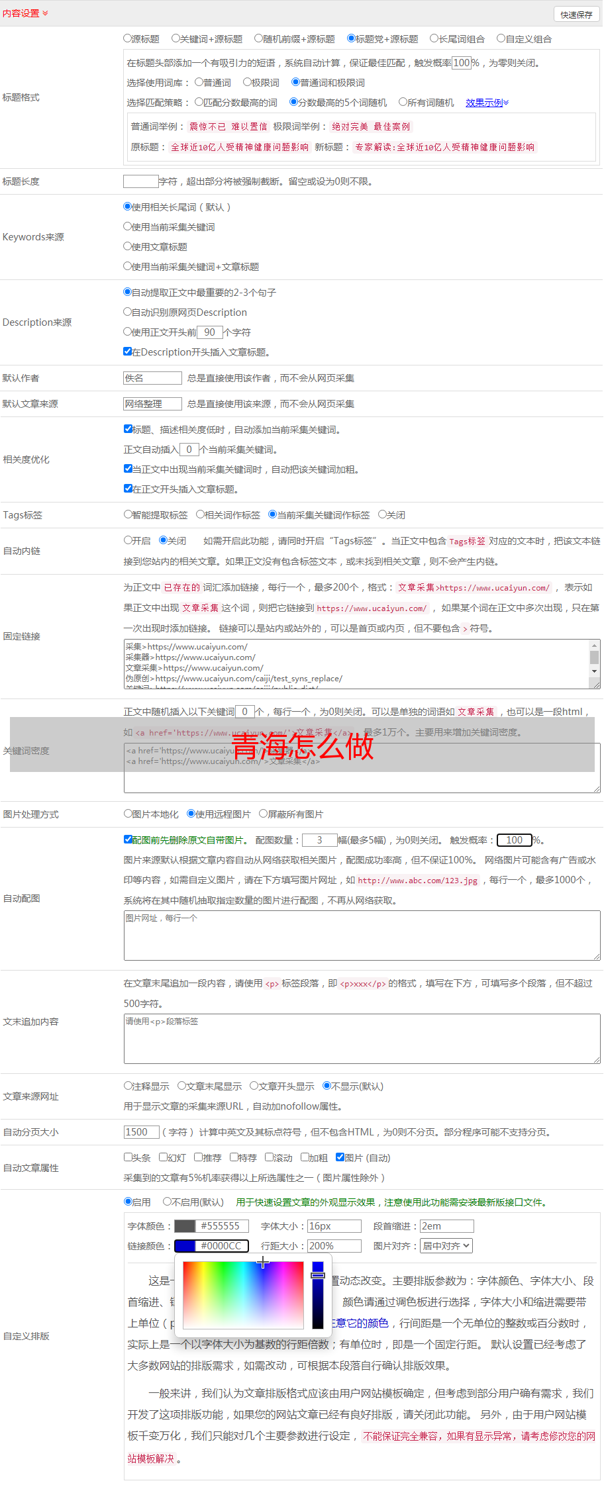Screen dimensions: 604x1489
Task: Enable the 头条 article attribute checkbox
Action: click(128, 1157)
